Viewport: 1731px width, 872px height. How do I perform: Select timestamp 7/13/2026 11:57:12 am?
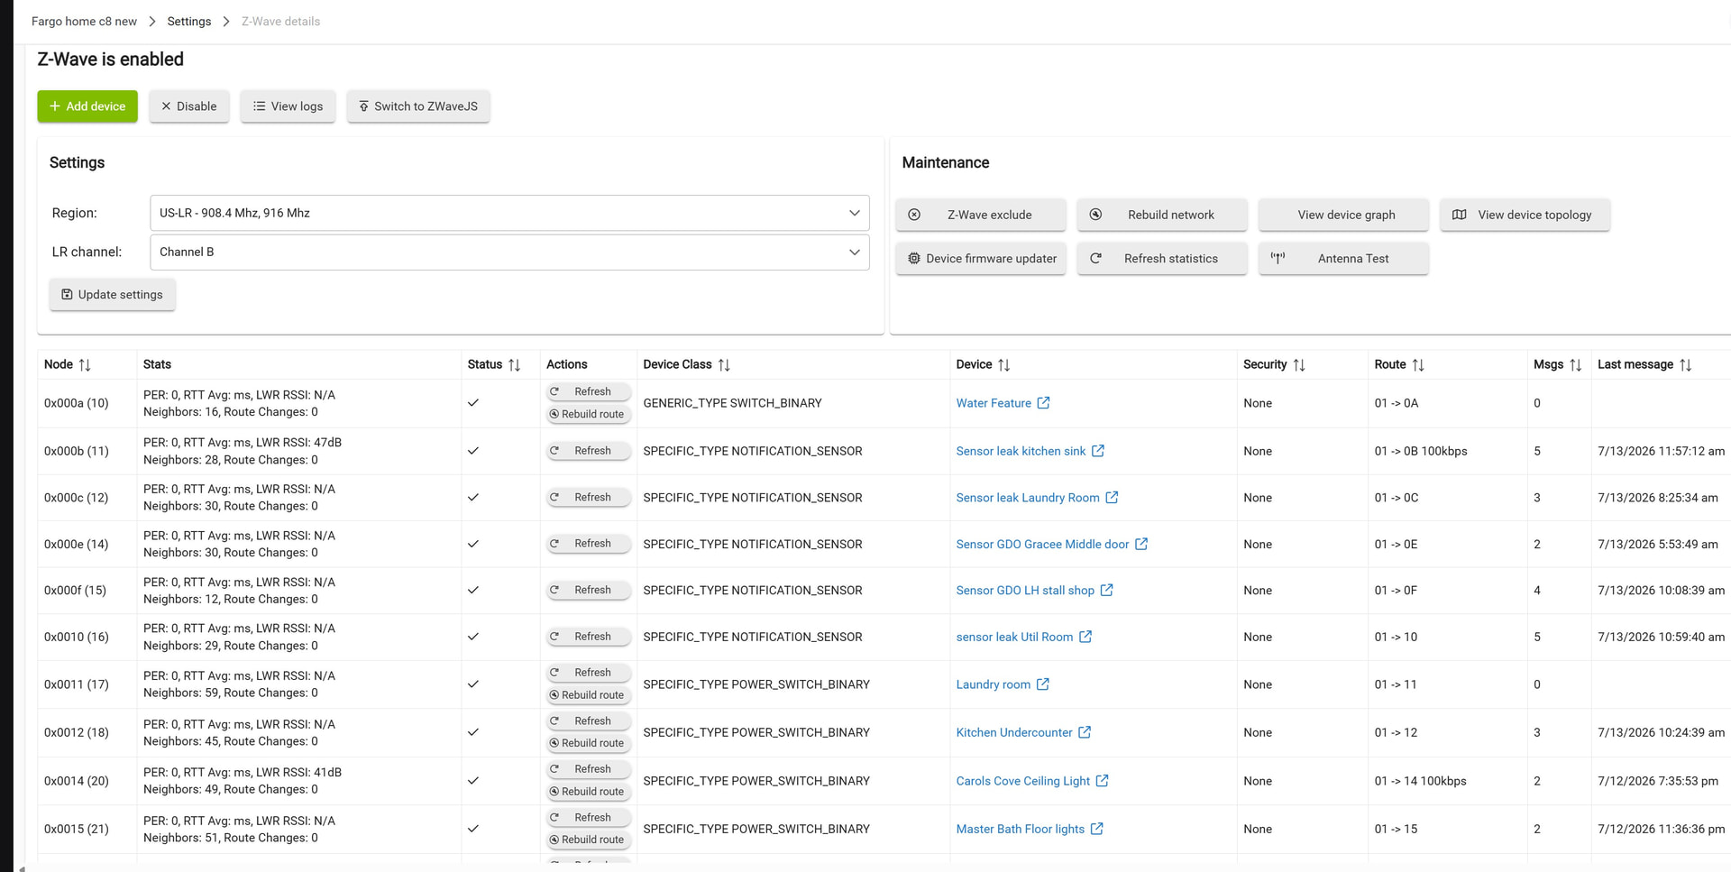coord(1662,451)
